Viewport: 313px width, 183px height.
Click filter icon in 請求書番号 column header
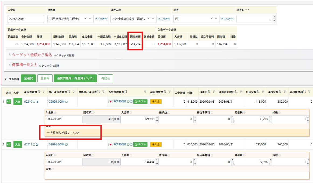(x=44, y=92)
